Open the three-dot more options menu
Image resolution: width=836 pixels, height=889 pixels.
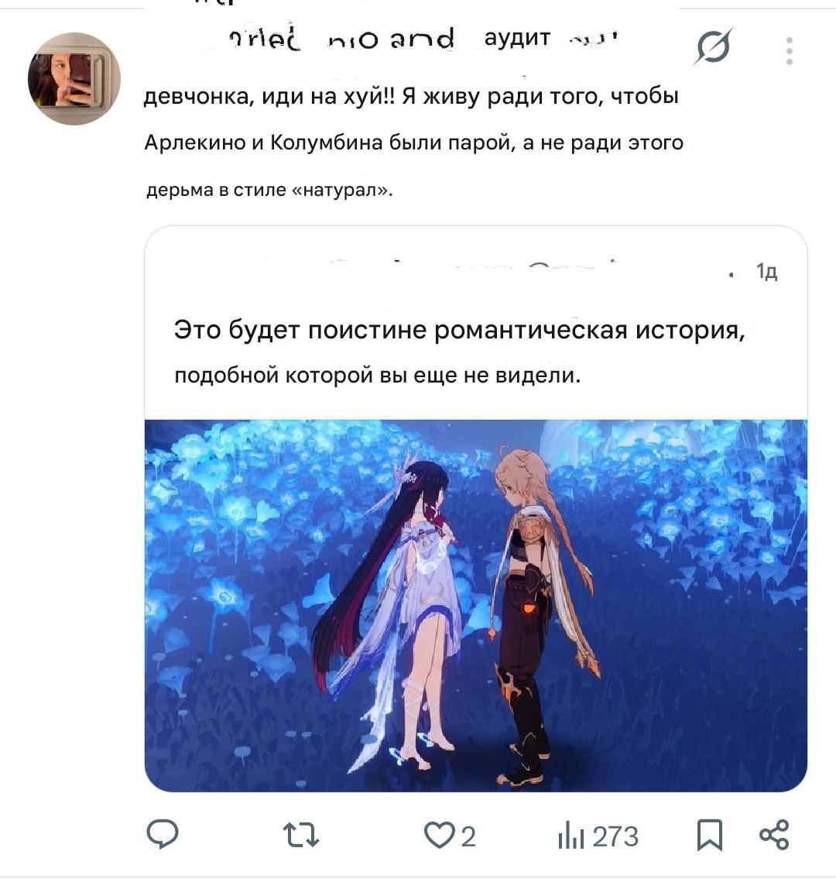pos(790,51)
